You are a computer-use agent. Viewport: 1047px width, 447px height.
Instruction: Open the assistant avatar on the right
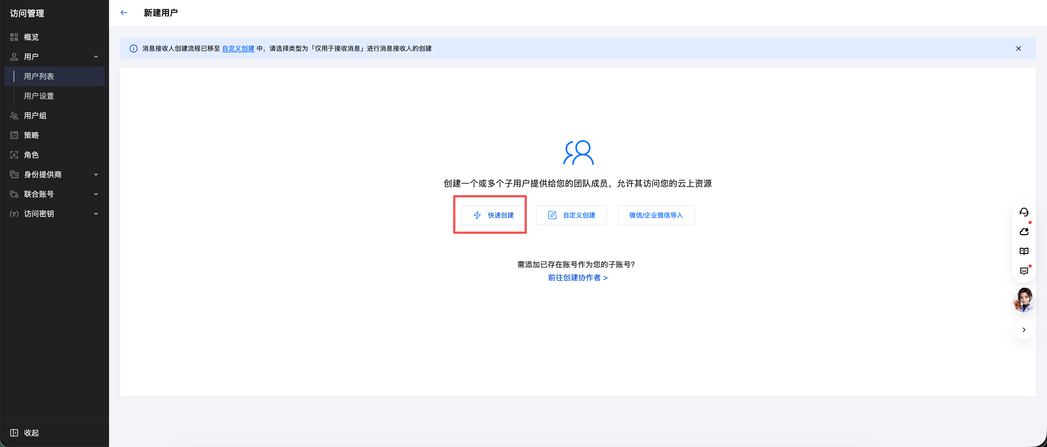pos(1024,300)
